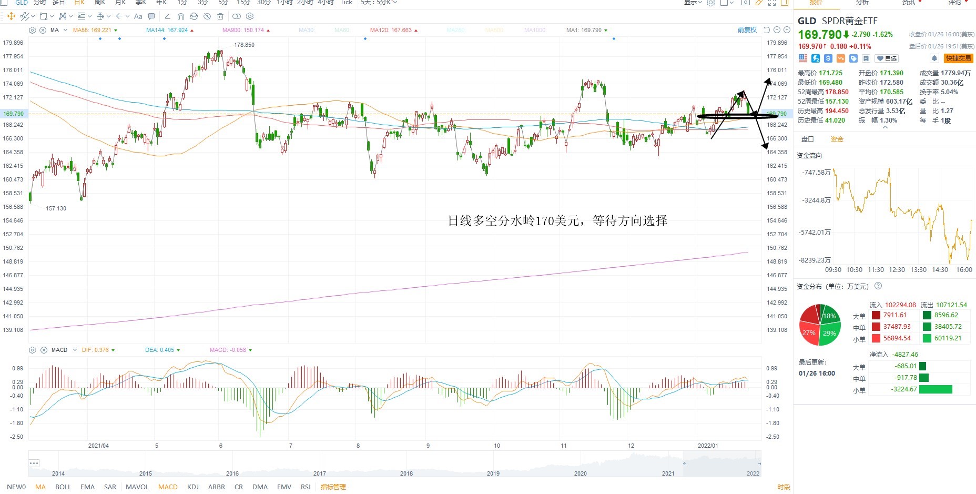The image size is (976, 494).
Task: Click the sync drawings icon
Action: 194,16
